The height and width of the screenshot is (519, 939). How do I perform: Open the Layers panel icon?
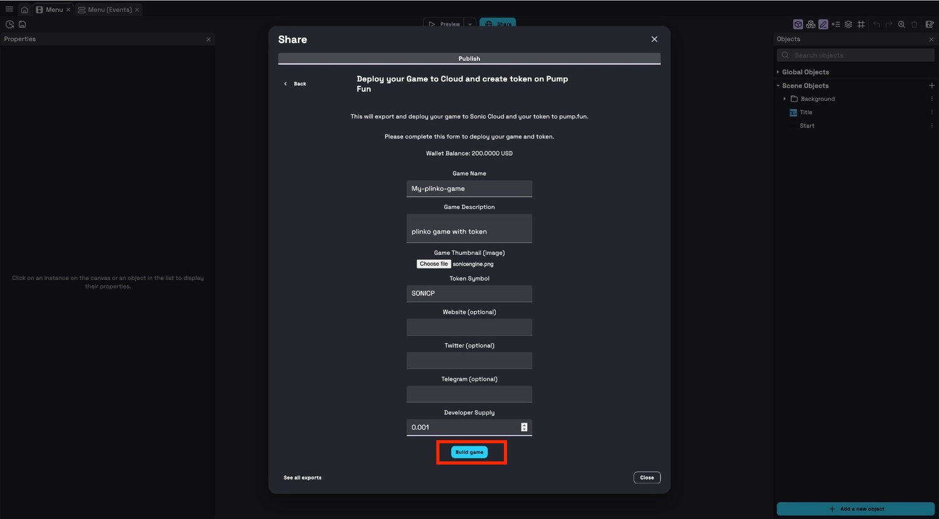coord(848,24)
